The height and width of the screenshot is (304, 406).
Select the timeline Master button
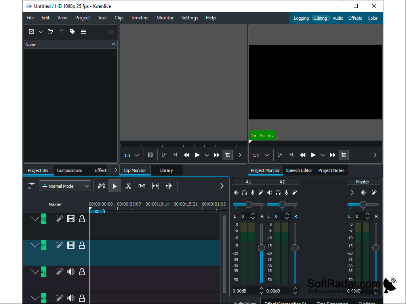point(55,204)
